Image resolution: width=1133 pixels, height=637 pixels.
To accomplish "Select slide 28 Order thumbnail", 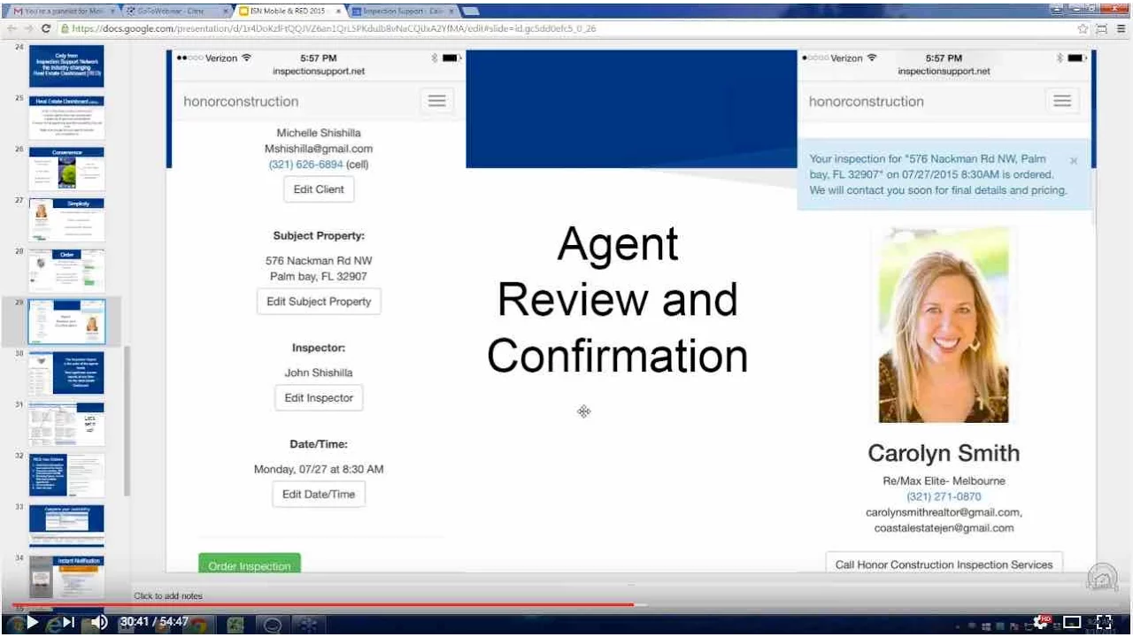I will pyautogui.click(x=66, y=271).
